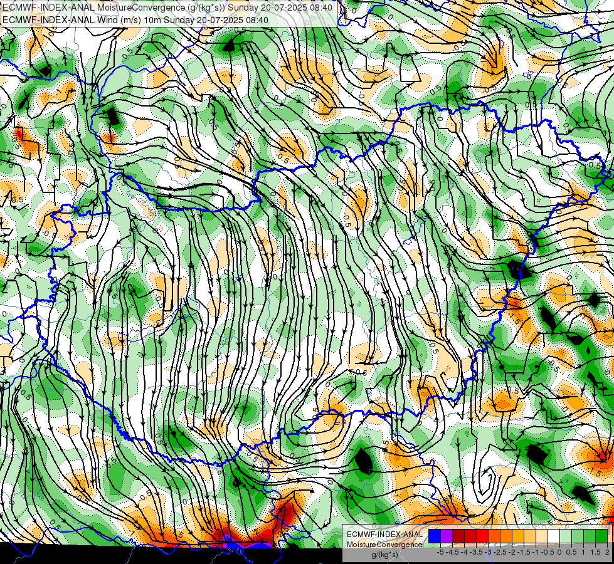Pick the light orange legend swatch (-1.5 to -1)

(x=530, y=536)
